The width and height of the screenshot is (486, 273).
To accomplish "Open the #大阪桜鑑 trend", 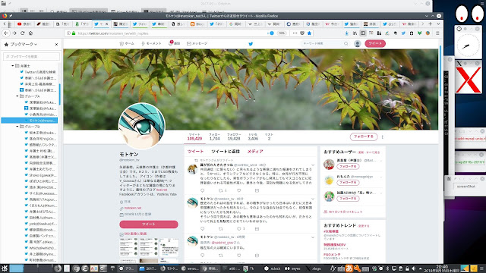I will (x=331, y=231).
